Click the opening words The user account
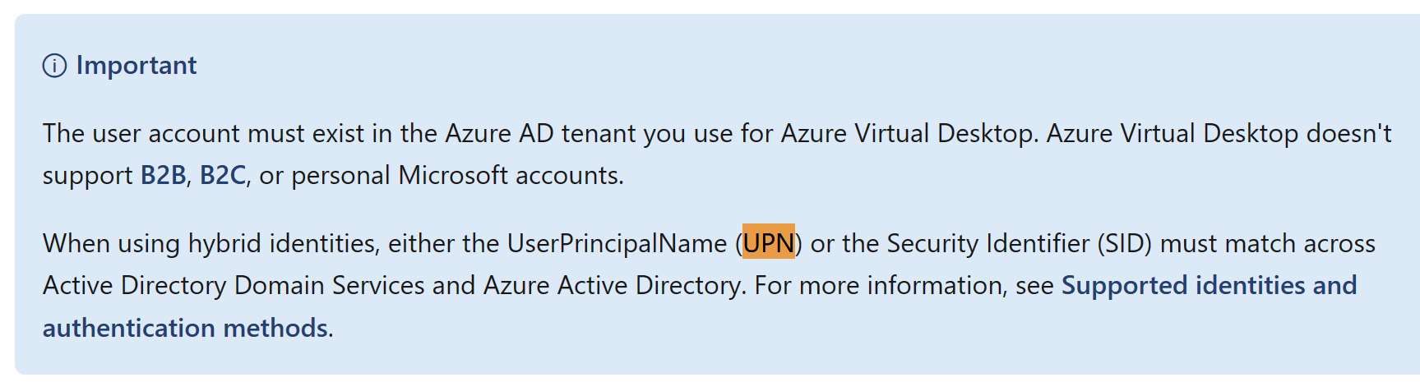1420x382 pixels. click(141, 134)
